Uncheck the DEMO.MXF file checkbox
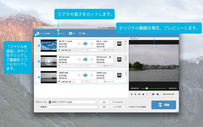 [39, 77]
